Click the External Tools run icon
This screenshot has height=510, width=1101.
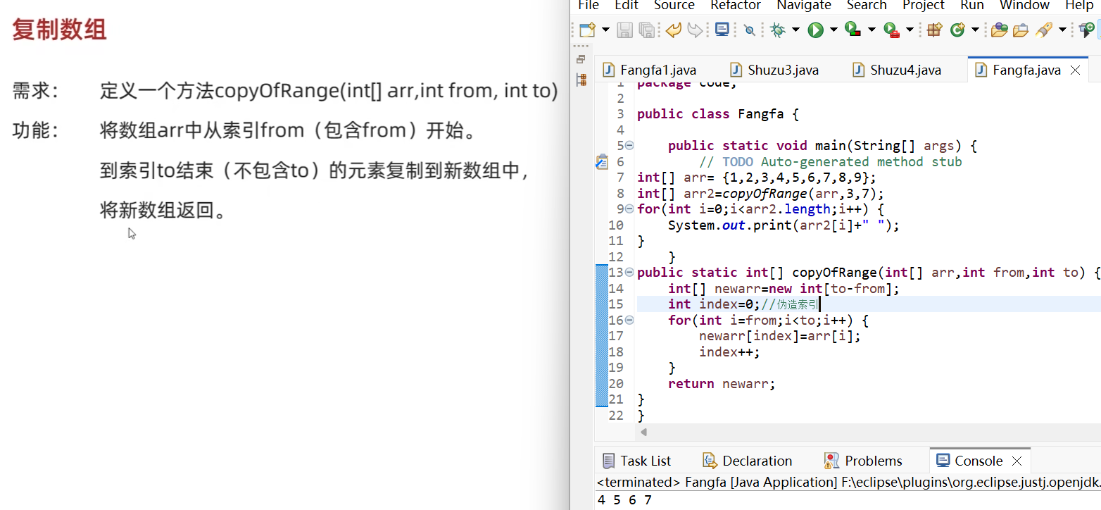point(891,30)
